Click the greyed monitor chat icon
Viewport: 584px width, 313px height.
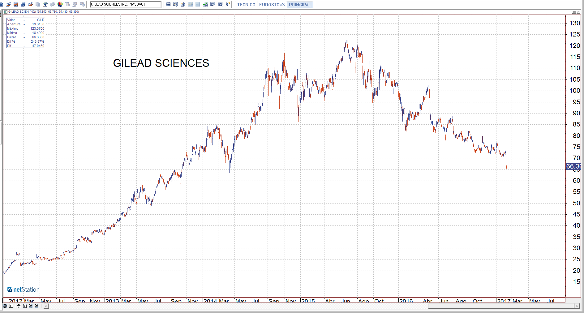tap(75, 4)
